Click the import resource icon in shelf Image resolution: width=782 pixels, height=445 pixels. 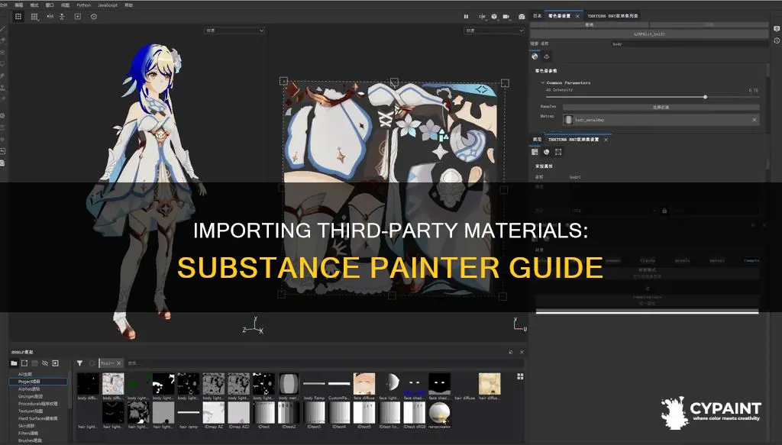(x=55, y=363)
